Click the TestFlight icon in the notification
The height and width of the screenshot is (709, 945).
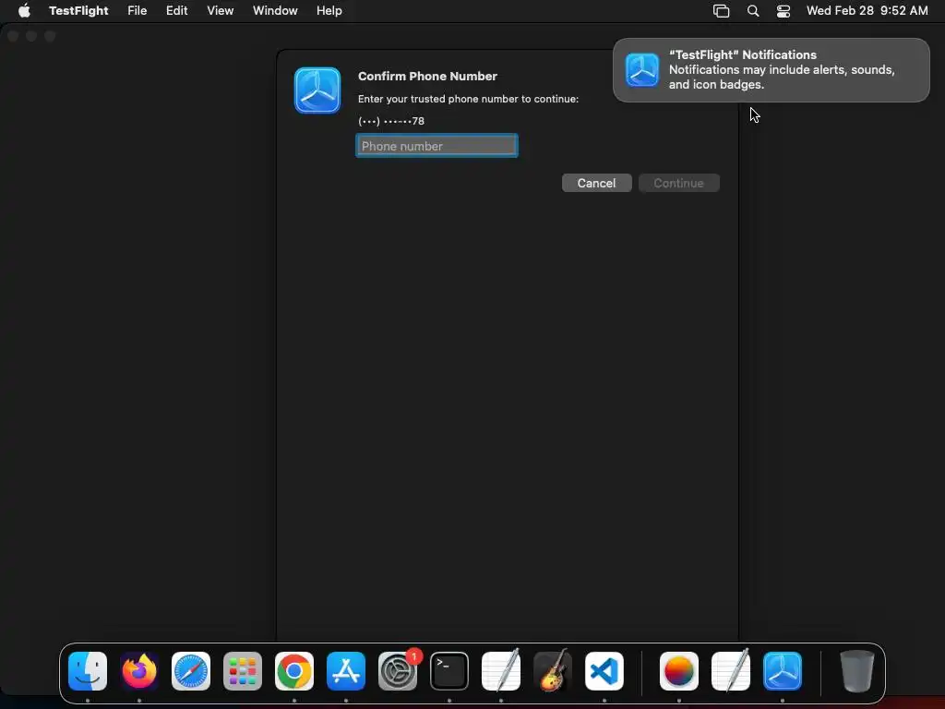pyautogui.click(x=642, y=70)
